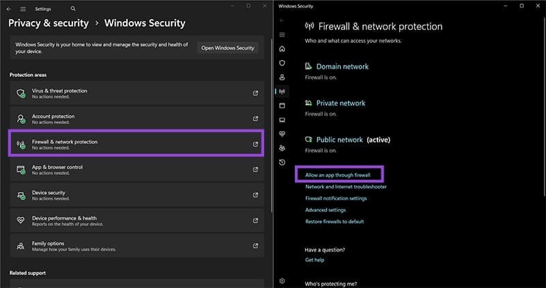Viewport: 546px width, 288px height.
Task: Open Account protection external link icon
Action: coord(255,118)
